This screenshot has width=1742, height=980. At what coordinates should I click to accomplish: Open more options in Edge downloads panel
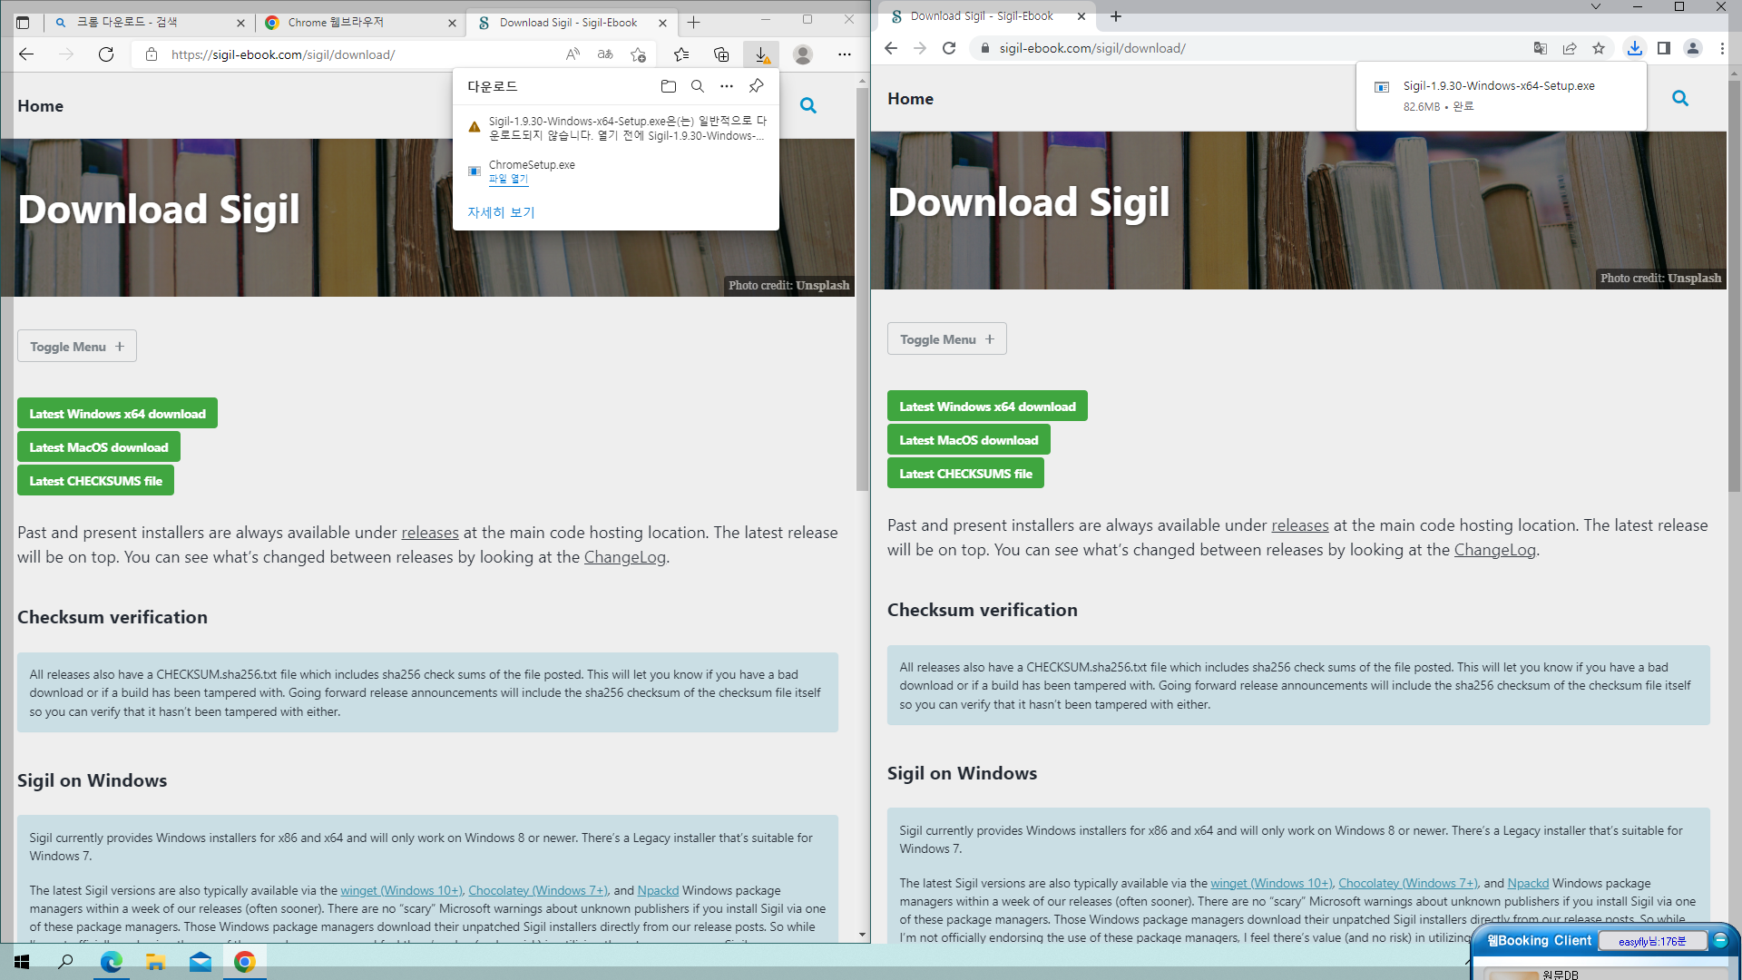point(726,86)
